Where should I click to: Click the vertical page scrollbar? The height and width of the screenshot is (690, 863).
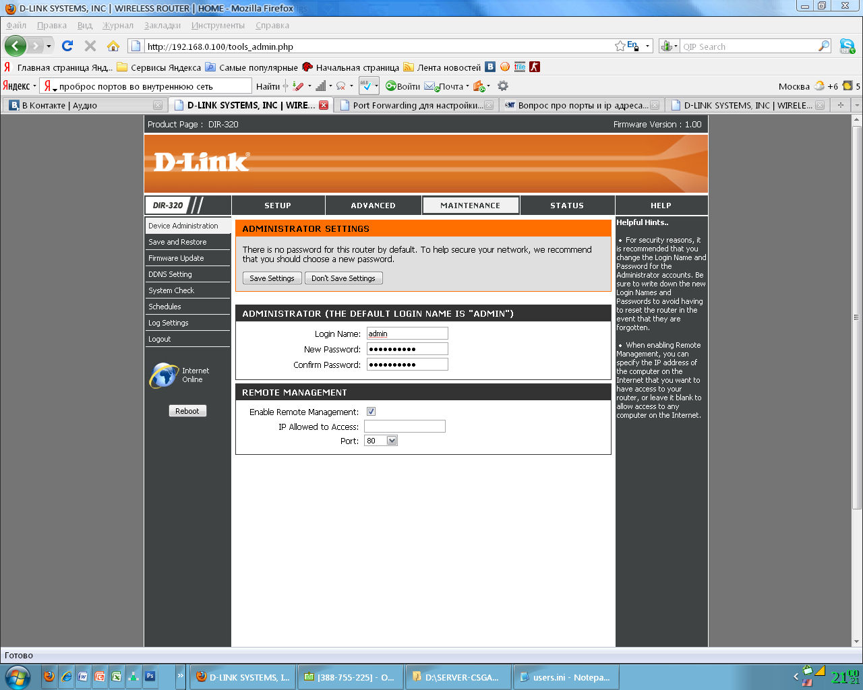[x=857, y=317]
